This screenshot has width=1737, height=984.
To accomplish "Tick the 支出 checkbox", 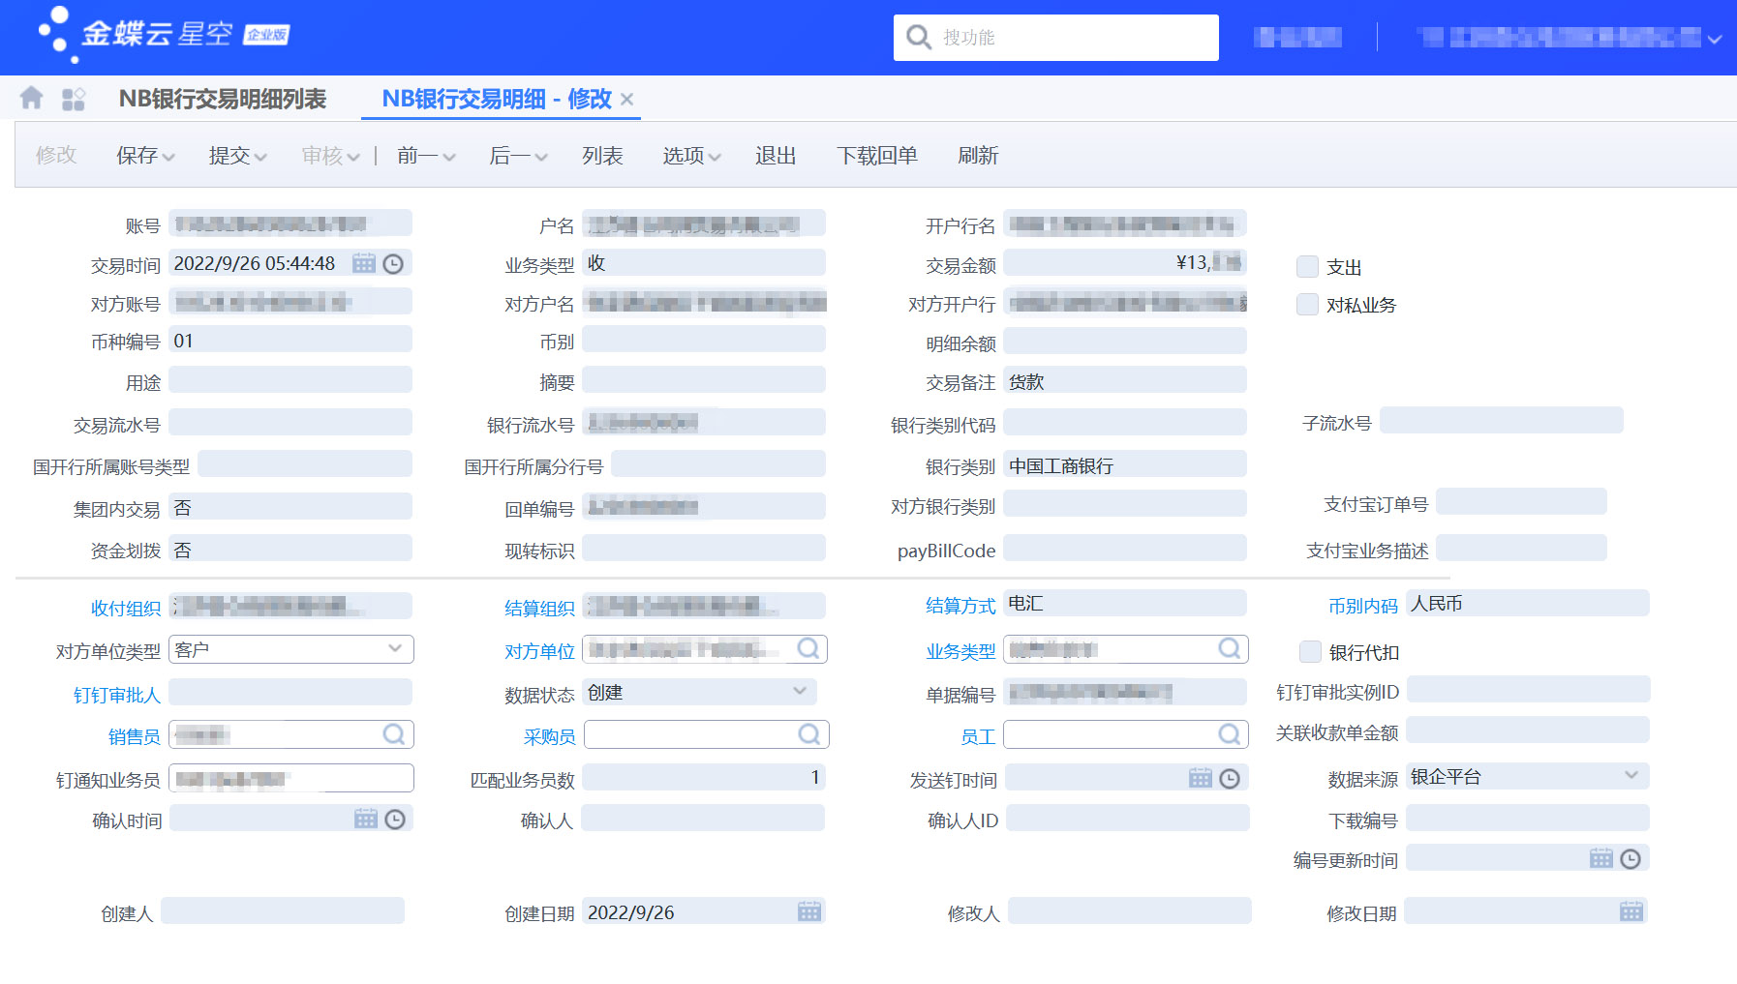I will (1308, 267).
